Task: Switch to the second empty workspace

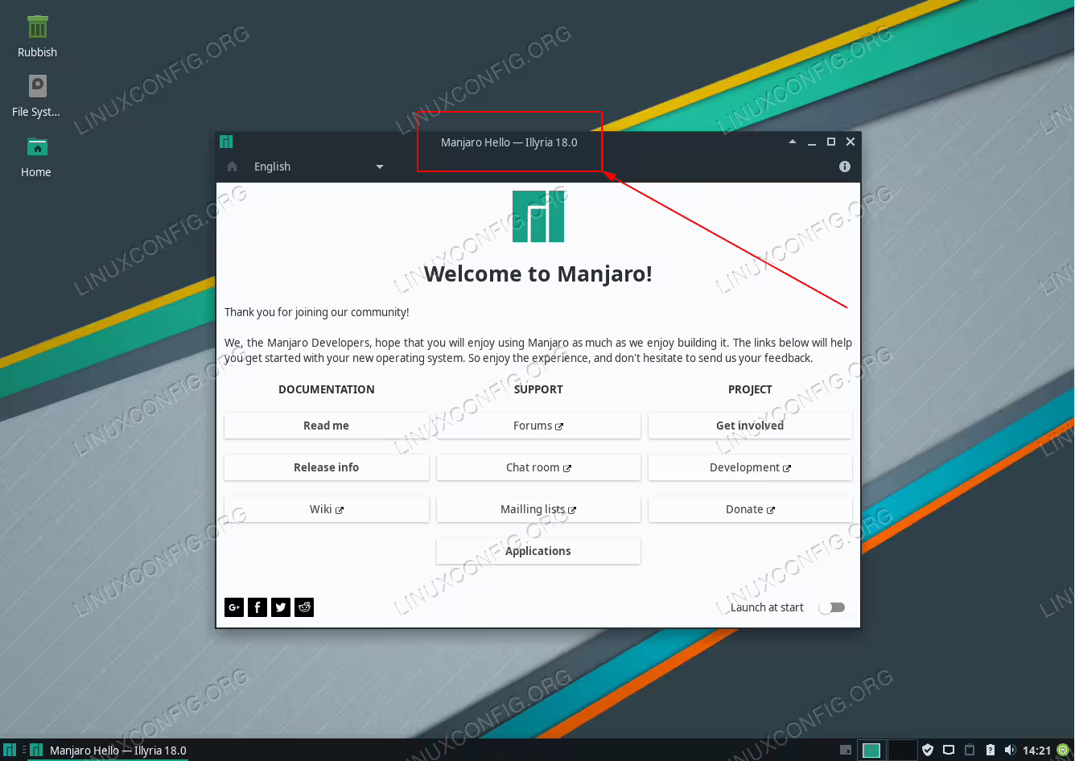Action: 902,750
